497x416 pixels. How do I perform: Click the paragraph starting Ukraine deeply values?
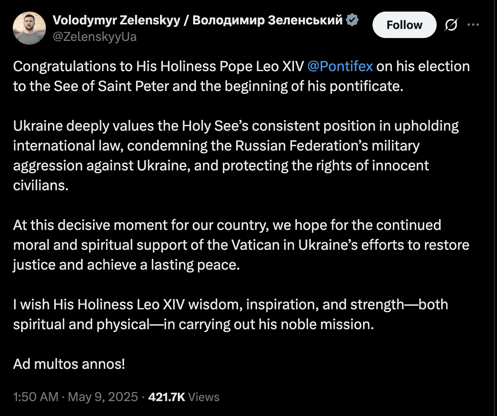tap(236, 155)
